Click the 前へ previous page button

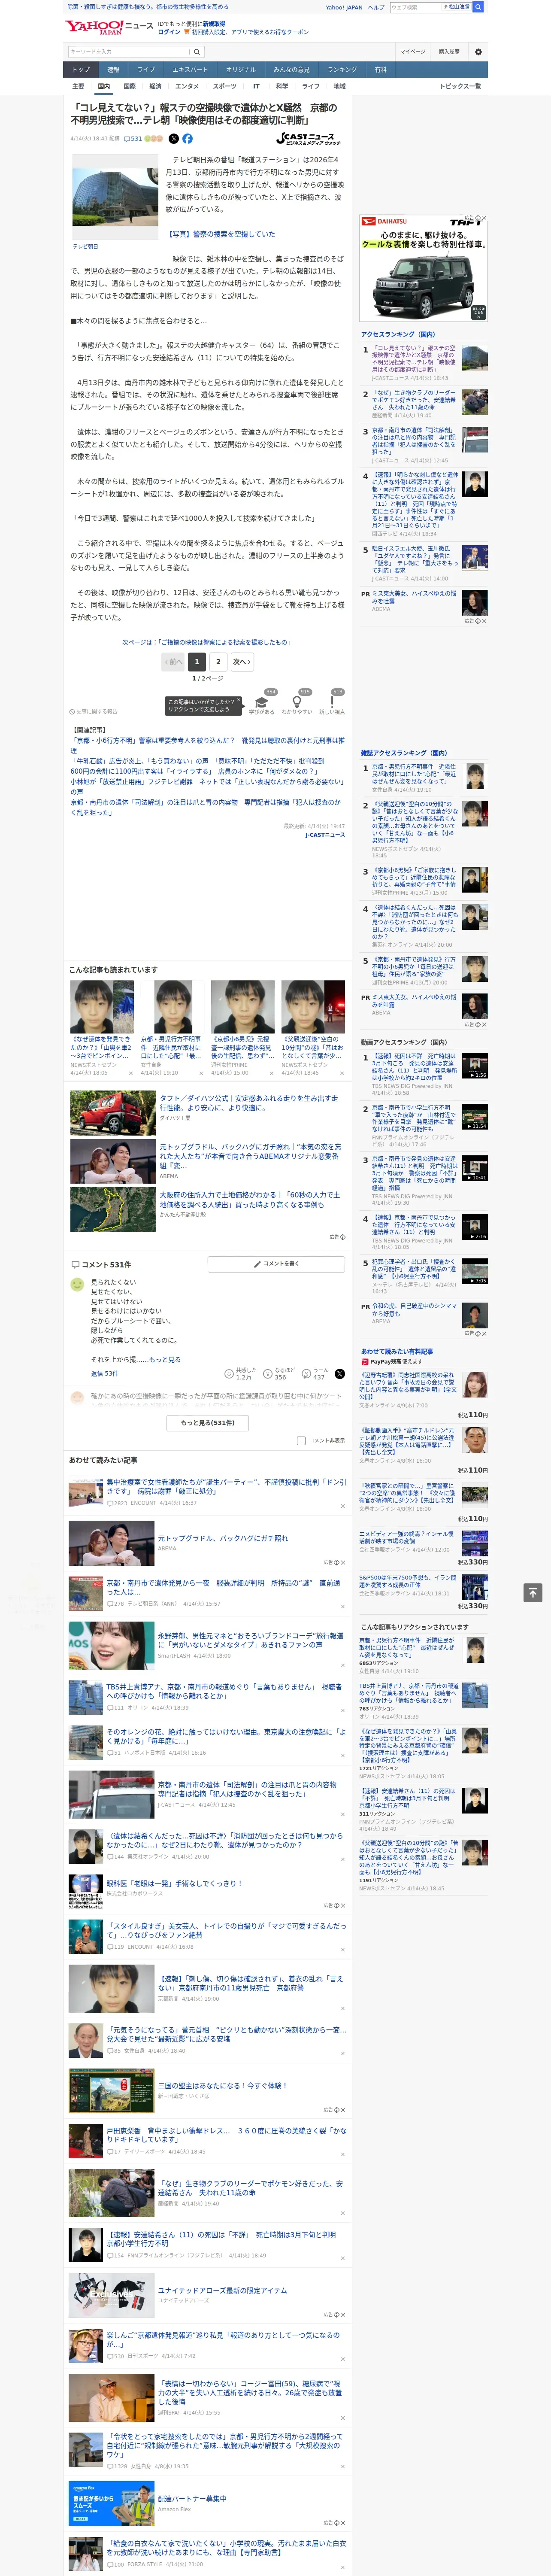pos(173,661)
